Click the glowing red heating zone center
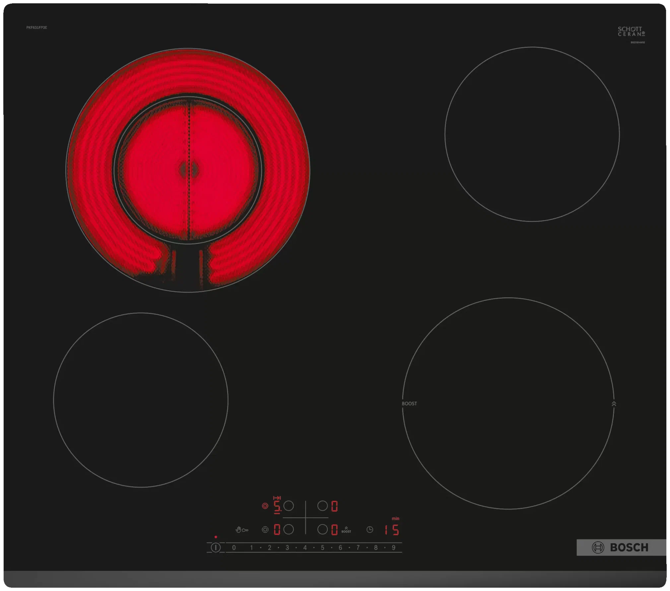The image size is (670, 591). pos(188,170)
